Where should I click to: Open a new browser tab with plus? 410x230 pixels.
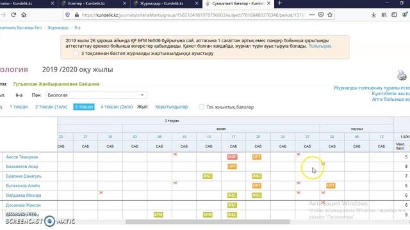279,3
